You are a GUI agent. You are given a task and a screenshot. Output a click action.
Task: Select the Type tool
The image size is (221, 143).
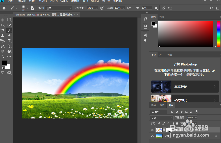9,41
